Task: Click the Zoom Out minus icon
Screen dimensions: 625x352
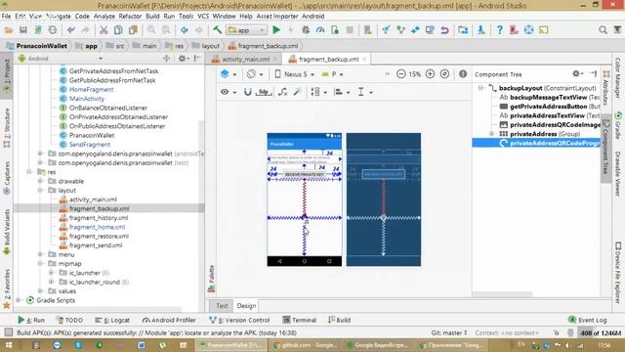Action: [x=401, y=74]
